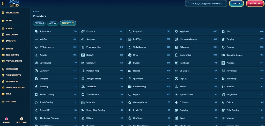
Task: Open the Promotions menu item
Action: pos(12,13)
